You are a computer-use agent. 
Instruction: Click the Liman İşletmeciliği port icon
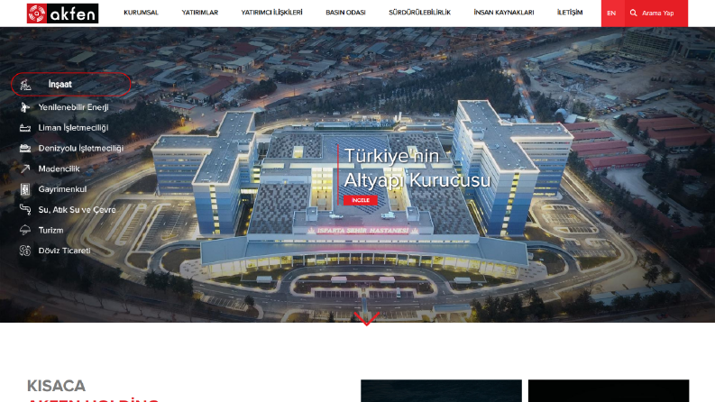(25, 128)
